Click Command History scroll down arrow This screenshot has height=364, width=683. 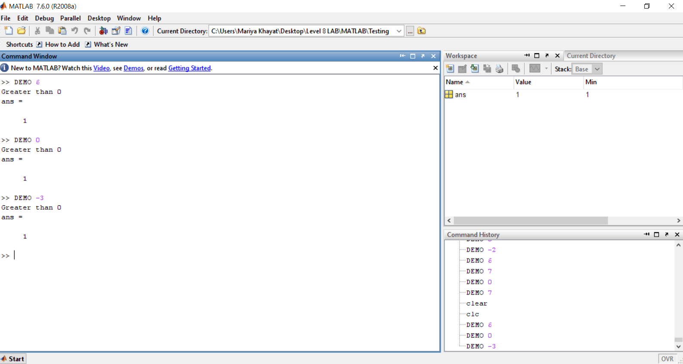pos(678,346)
